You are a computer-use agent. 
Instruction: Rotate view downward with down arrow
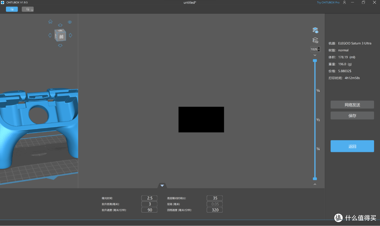pyautogui.click(x=60, y=46)
